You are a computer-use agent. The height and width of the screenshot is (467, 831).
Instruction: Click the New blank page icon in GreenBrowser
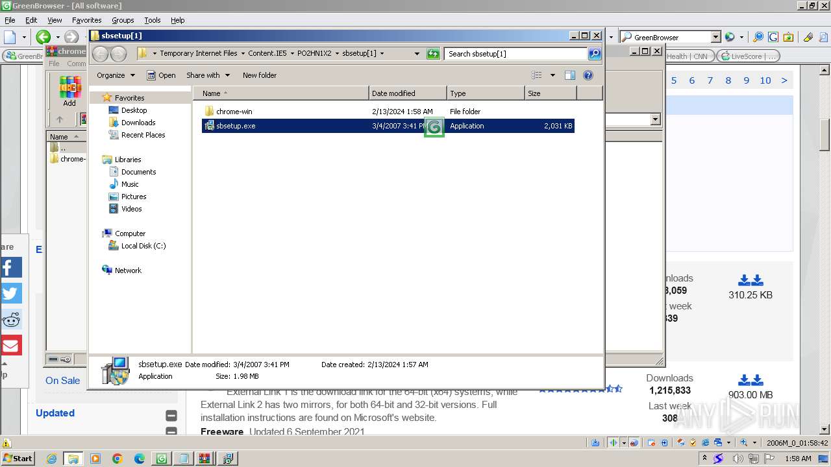coord(10,37)
